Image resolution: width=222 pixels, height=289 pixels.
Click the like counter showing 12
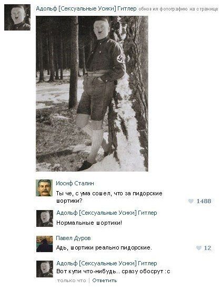point(207,248)
